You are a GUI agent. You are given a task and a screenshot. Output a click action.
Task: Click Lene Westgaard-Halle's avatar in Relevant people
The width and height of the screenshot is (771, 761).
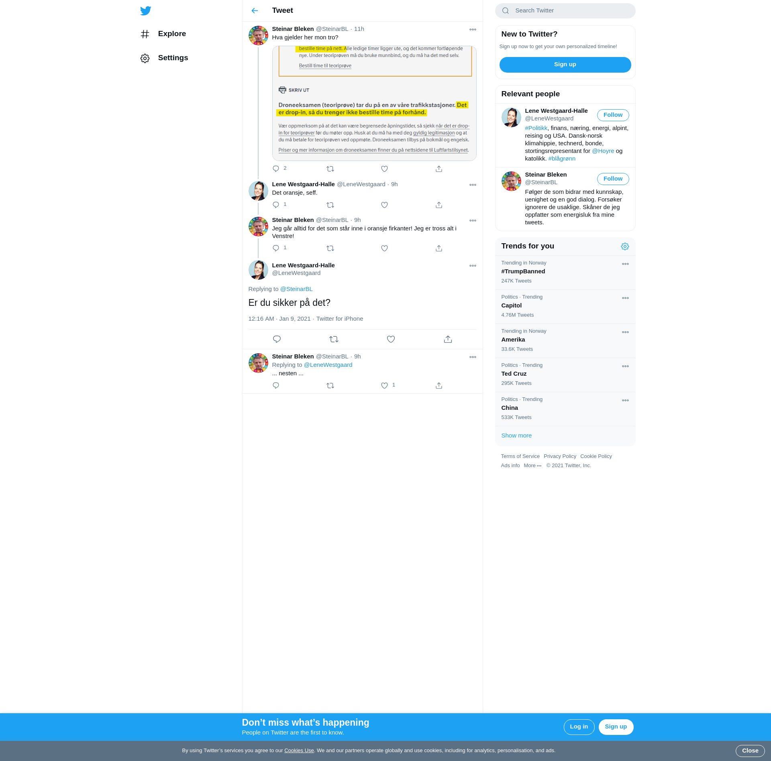[x=511, y=118]
